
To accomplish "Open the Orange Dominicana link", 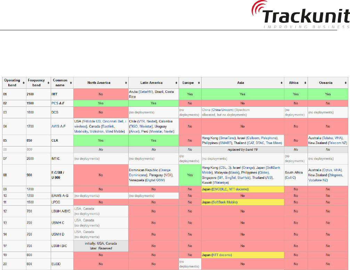I will pos(149,173).
